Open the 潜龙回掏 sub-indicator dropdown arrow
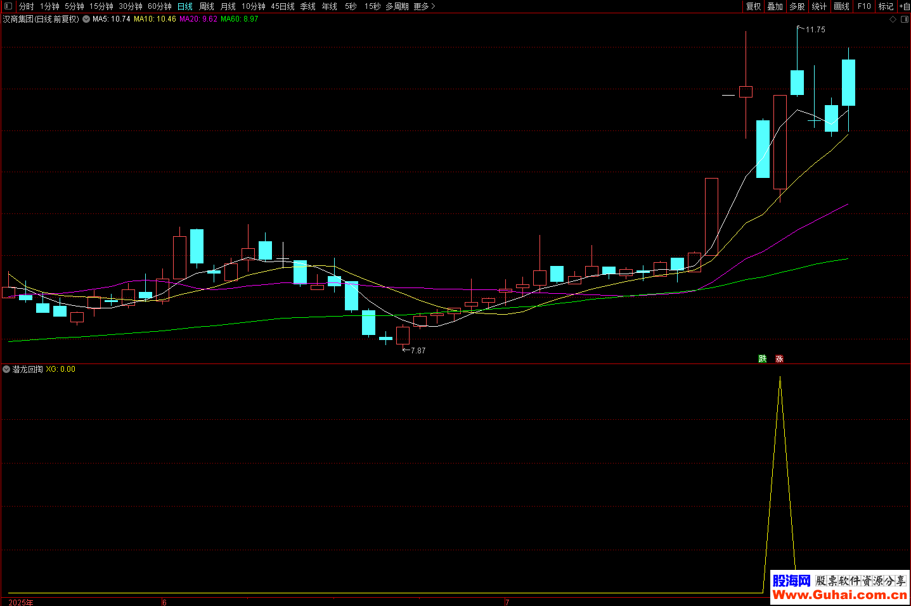This screenshot has width=911, height=606. [6, 369]
